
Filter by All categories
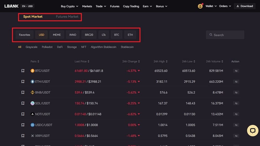pos(19,47)
